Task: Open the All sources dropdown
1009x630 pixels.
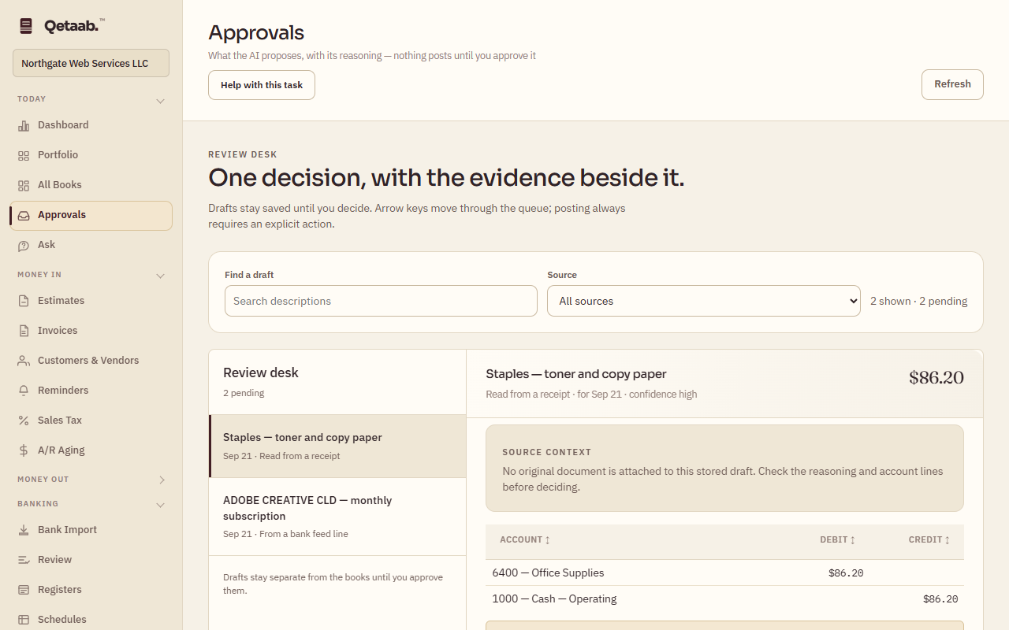Action: point(704,301)
